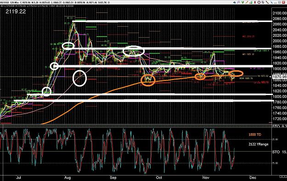
Task: Click the close value C:1870.96 in header
Action: [25, 3]
